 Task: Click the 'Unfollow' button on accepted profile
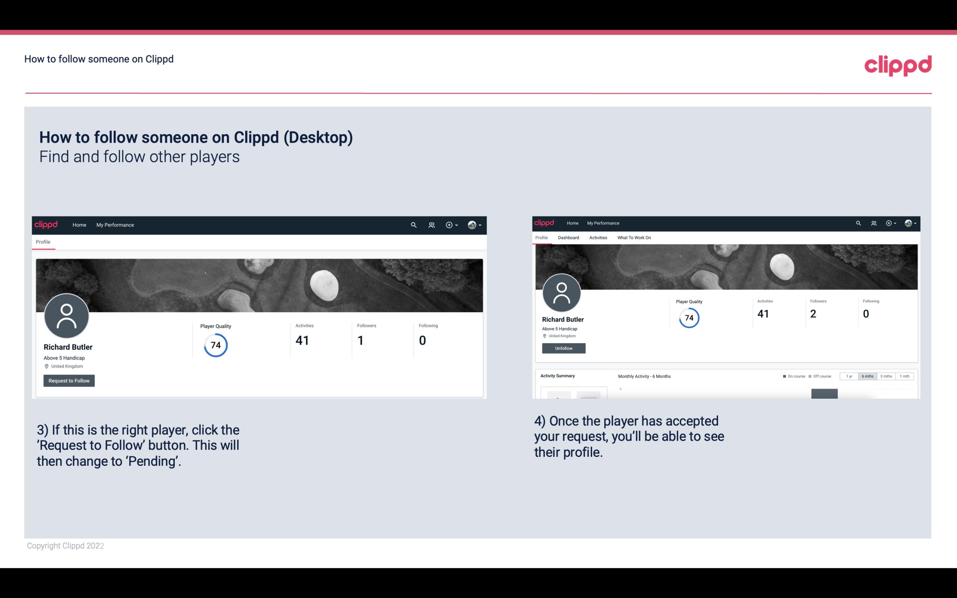tap(563, 348)
